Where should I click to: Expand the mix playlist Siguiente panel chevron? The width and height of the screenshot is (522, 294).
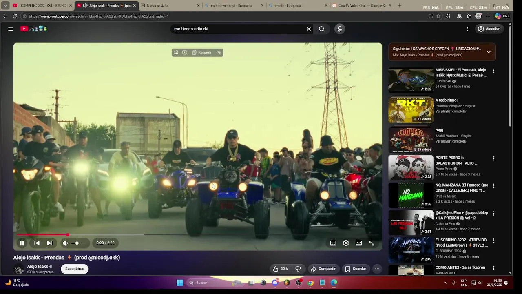pos(489,52)
